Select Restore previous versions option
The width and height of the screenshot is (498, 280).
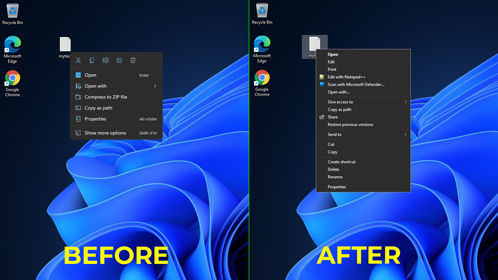(350, 124)
